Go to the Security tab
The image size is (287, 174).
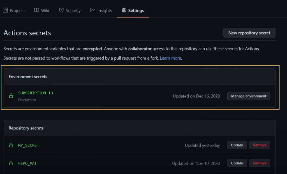tap(73, 11)
